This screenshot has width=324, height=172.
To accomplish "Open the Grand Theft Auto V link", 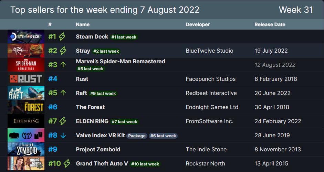I will [x=102, y=163].
